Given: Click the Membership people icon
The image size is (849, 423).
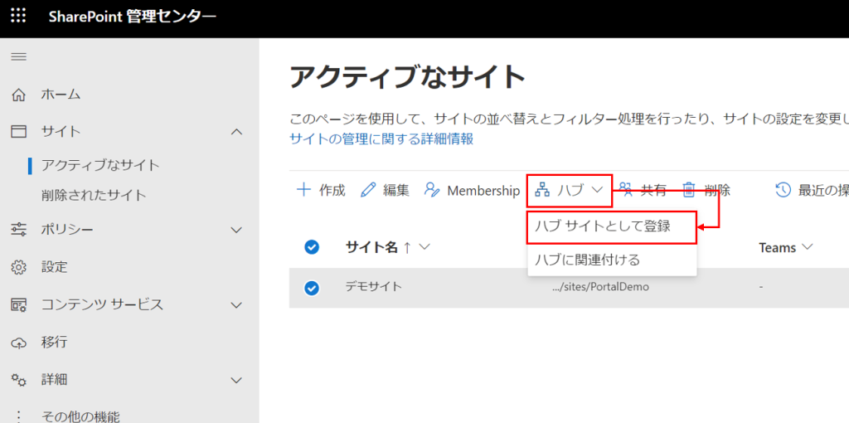Looking at the screenshot, I should click(431, 190).
